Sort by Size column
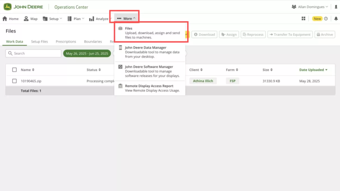The height and width of the screenshot is (191, 340). pos(267,70)
